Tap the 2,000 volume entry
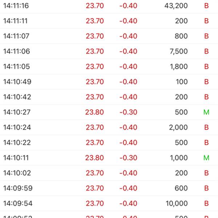Image resolution: width=218 pixels, height=218 pixels. tap(178, 128)
